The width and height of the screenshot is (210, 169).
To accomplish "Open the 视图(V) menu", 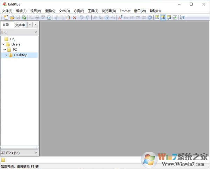I will coord(35,11).
